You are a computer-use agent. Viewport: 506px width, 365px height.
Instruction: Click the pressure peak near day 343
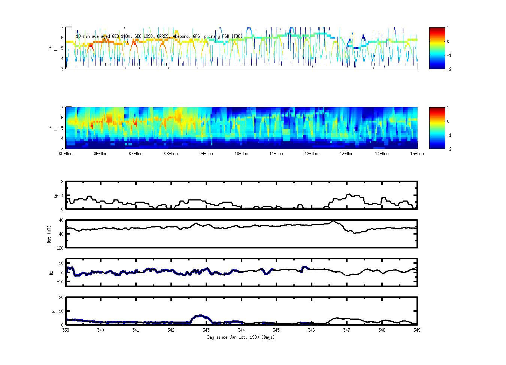point(201,316)
